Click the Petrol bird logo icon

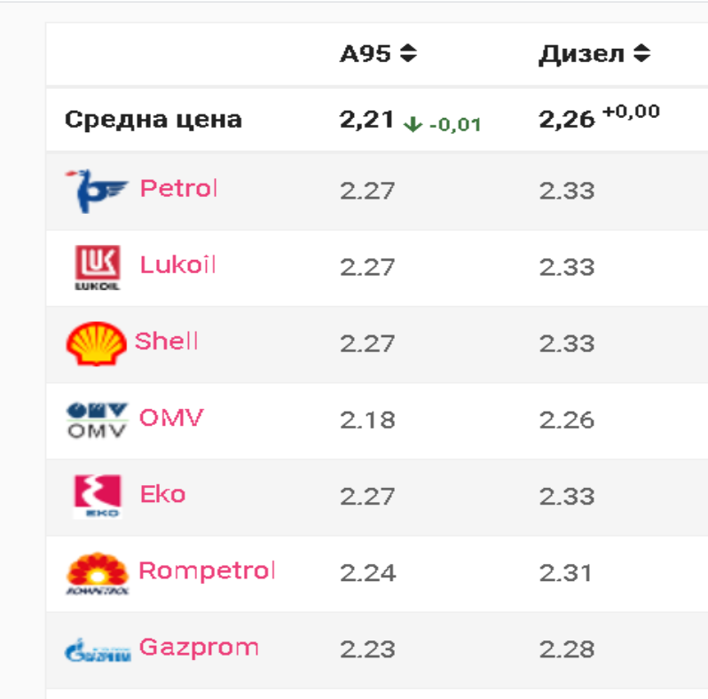point(97,191)
